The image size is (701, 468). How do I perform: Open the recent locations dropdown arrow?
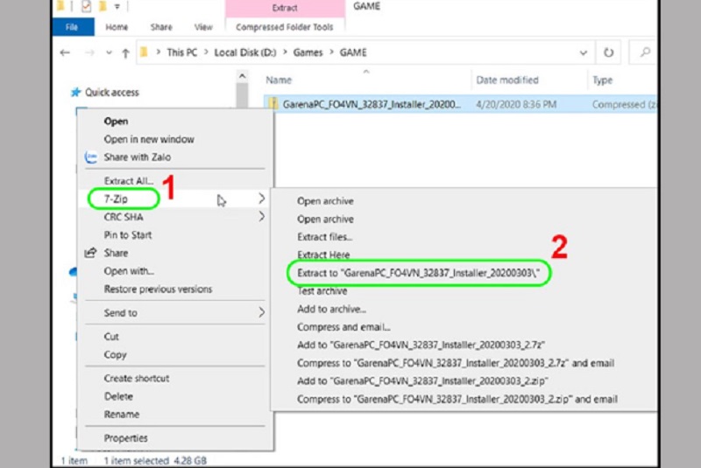pos(109,52)
